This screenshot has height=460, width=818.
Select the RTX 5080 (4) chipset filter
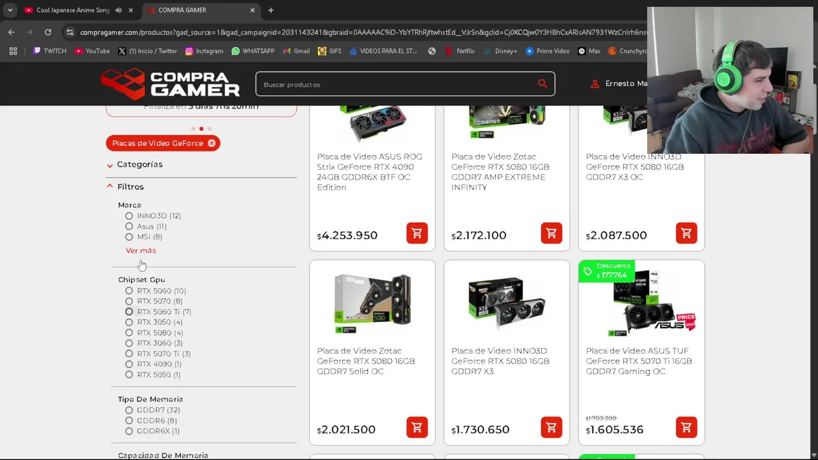(129, 333)
